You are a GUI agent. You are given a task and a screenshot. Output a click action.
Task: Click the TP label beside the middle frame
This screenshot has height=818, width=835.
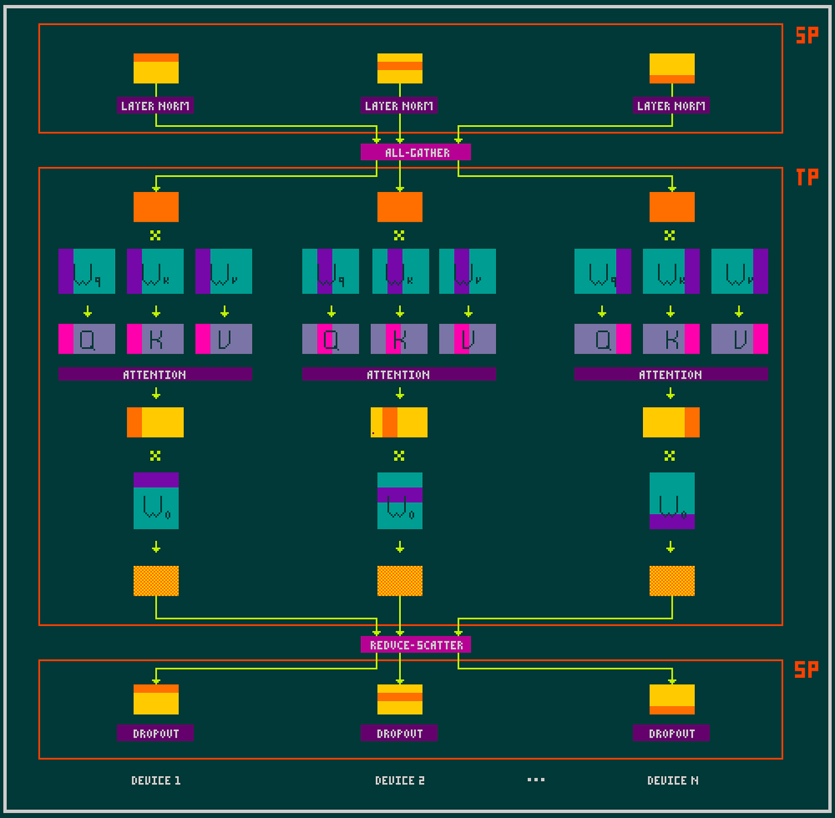pyautogui.click(x=807, y=177)
